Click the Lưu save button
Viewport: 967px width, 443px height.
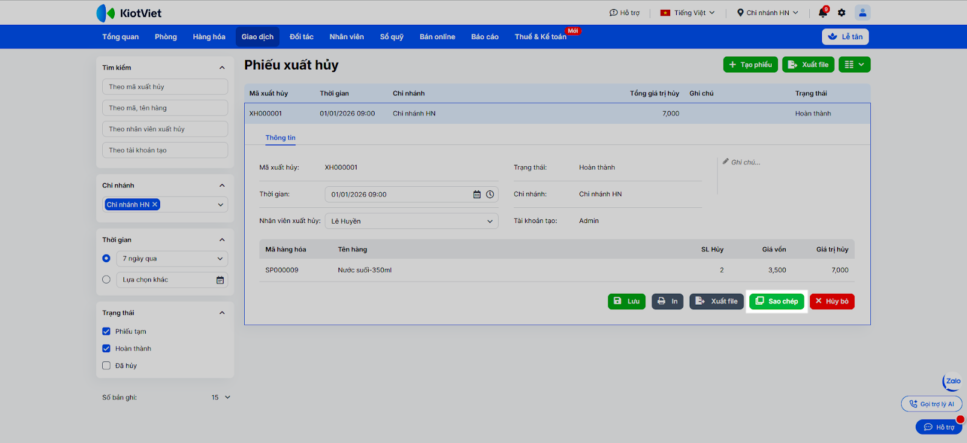(x=627, y=302)
